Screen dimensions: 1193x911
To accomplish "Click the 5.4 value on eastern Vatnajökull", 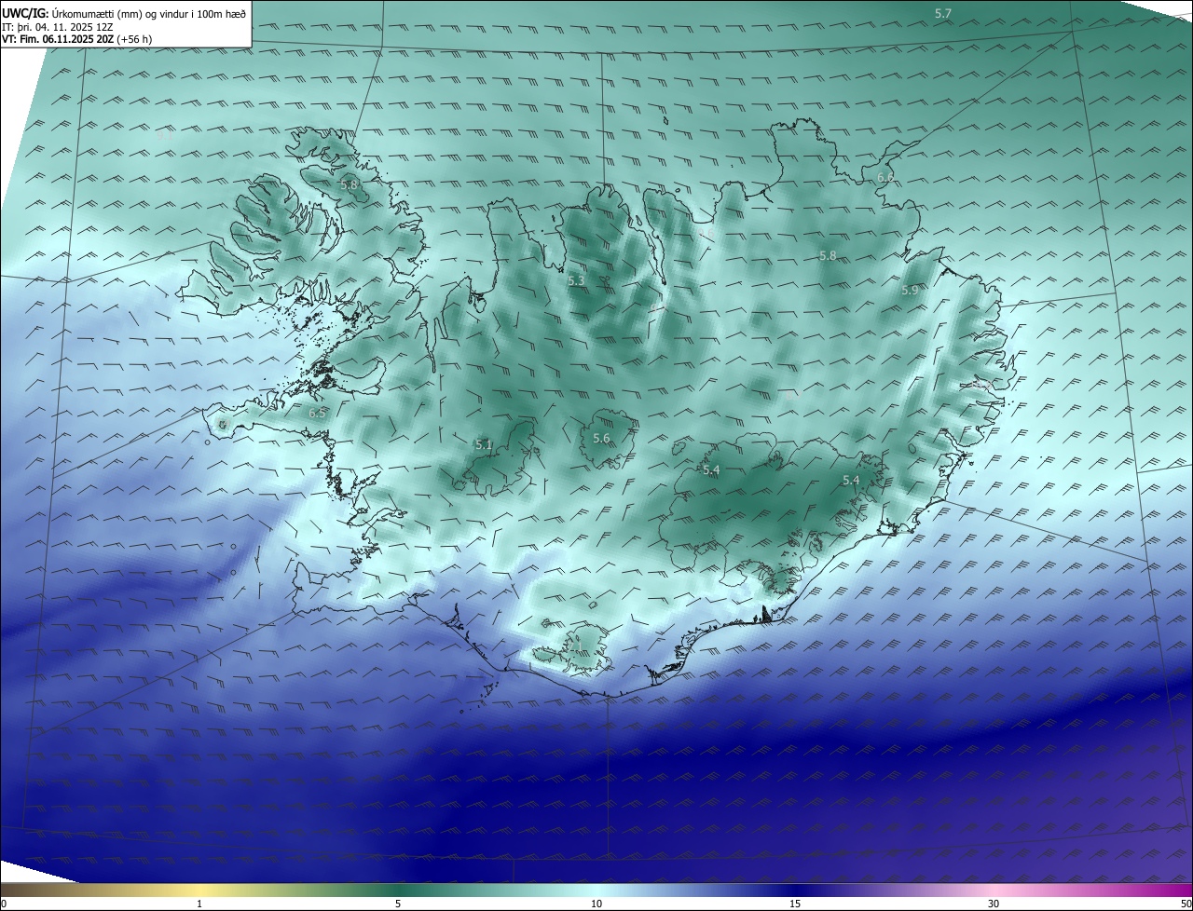I will click(x=850, y=481).
